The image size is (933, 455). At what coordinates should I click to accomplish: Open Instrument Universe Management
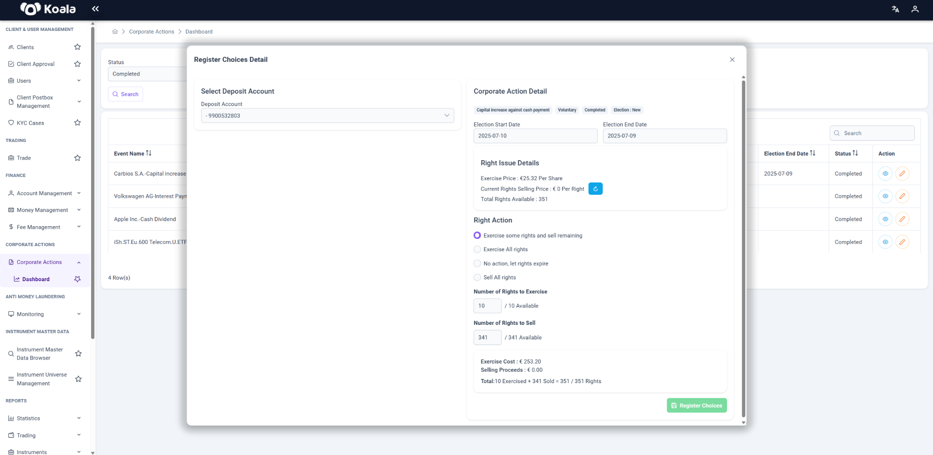pyautogui.click(x=41, y=379)
